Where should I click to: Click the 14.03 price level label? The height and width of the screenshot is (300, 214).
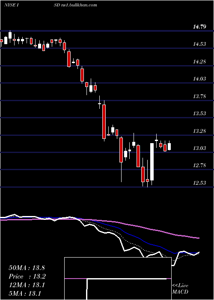199,78
